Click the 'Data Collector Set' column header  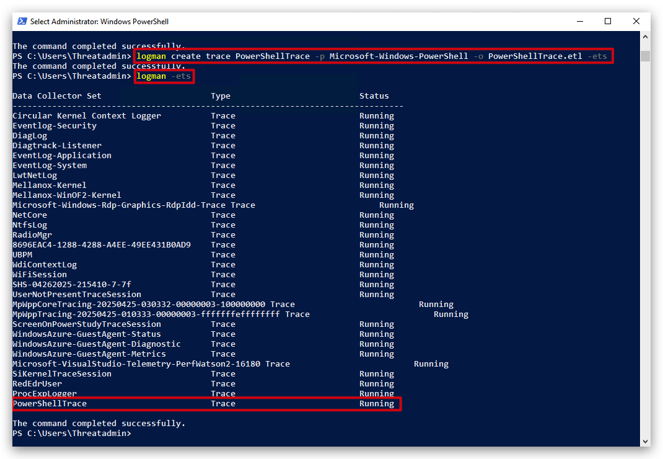point(57,96)
